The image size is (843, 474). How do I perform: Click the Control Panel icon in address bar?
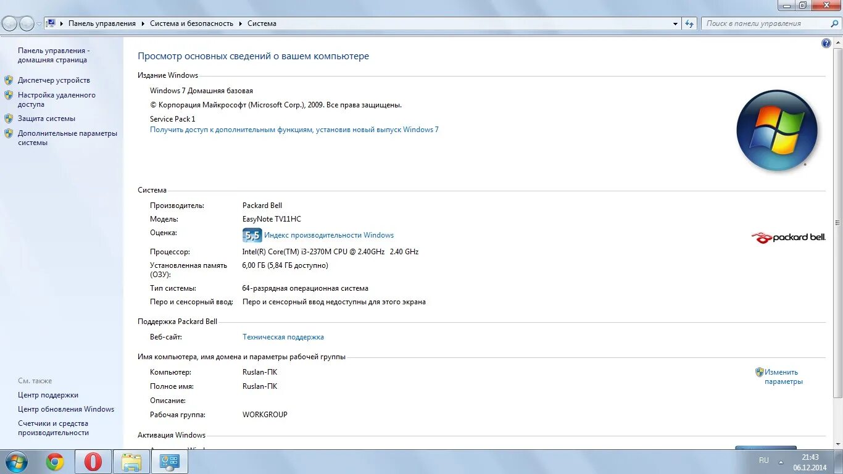coord(51,23)
